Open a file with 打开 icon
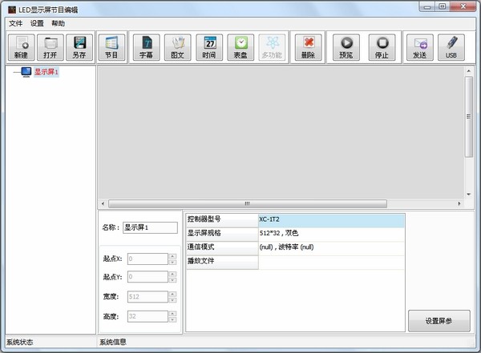The image size is (481, 353). [x=50, y=47]
